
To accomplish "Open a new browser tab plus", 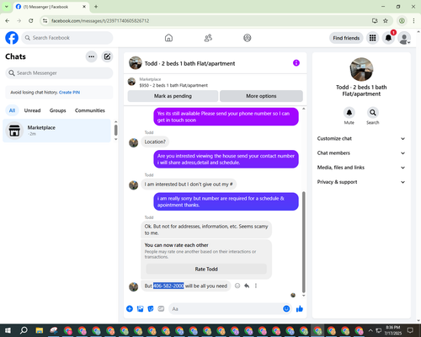I will point(96,7).
